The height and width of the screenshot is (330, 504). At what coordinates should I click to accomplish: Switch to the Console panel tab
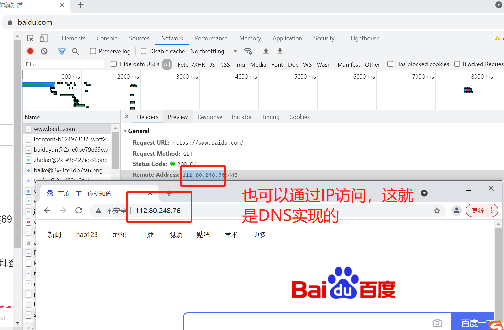coord(107,38)
